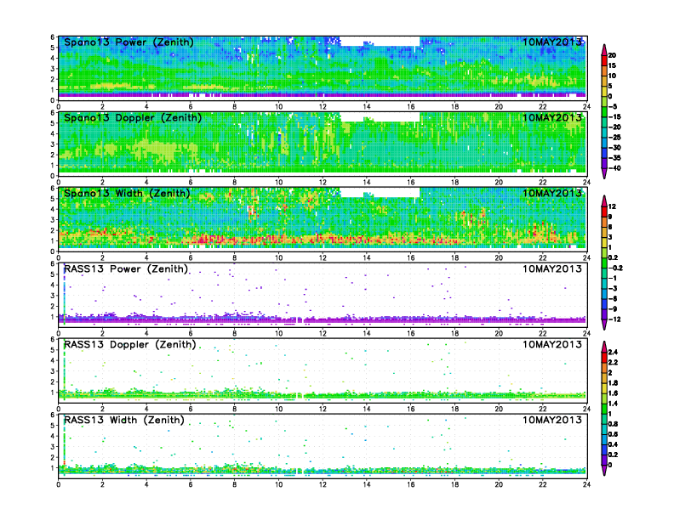Select the -35 label on the top color scale

[x=614, y=158]
